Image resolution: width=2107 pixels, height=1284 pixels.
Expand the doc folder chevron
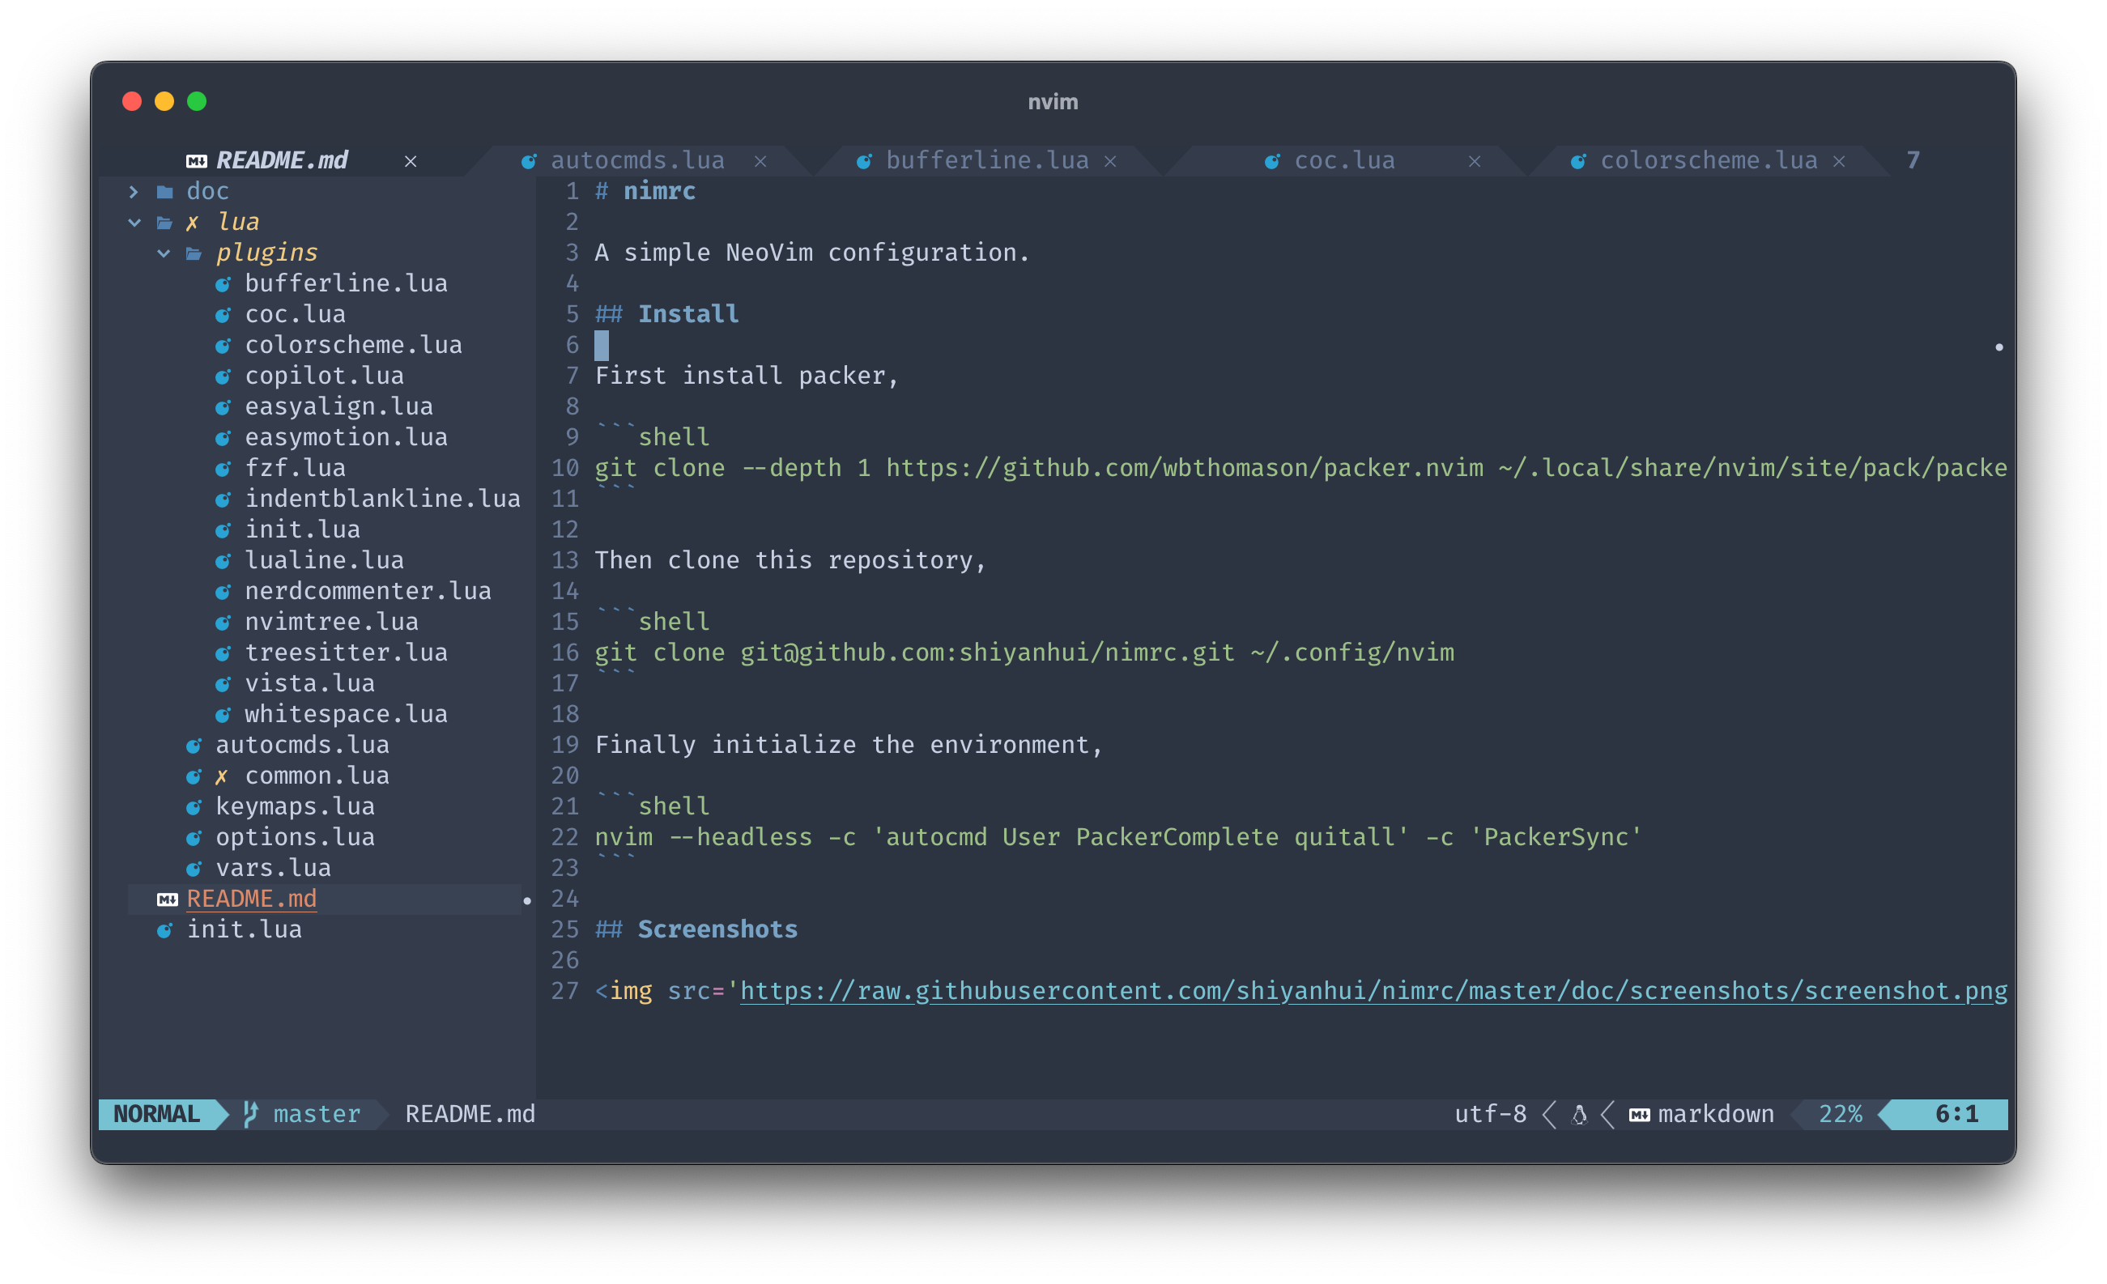(x=134, y=193)
